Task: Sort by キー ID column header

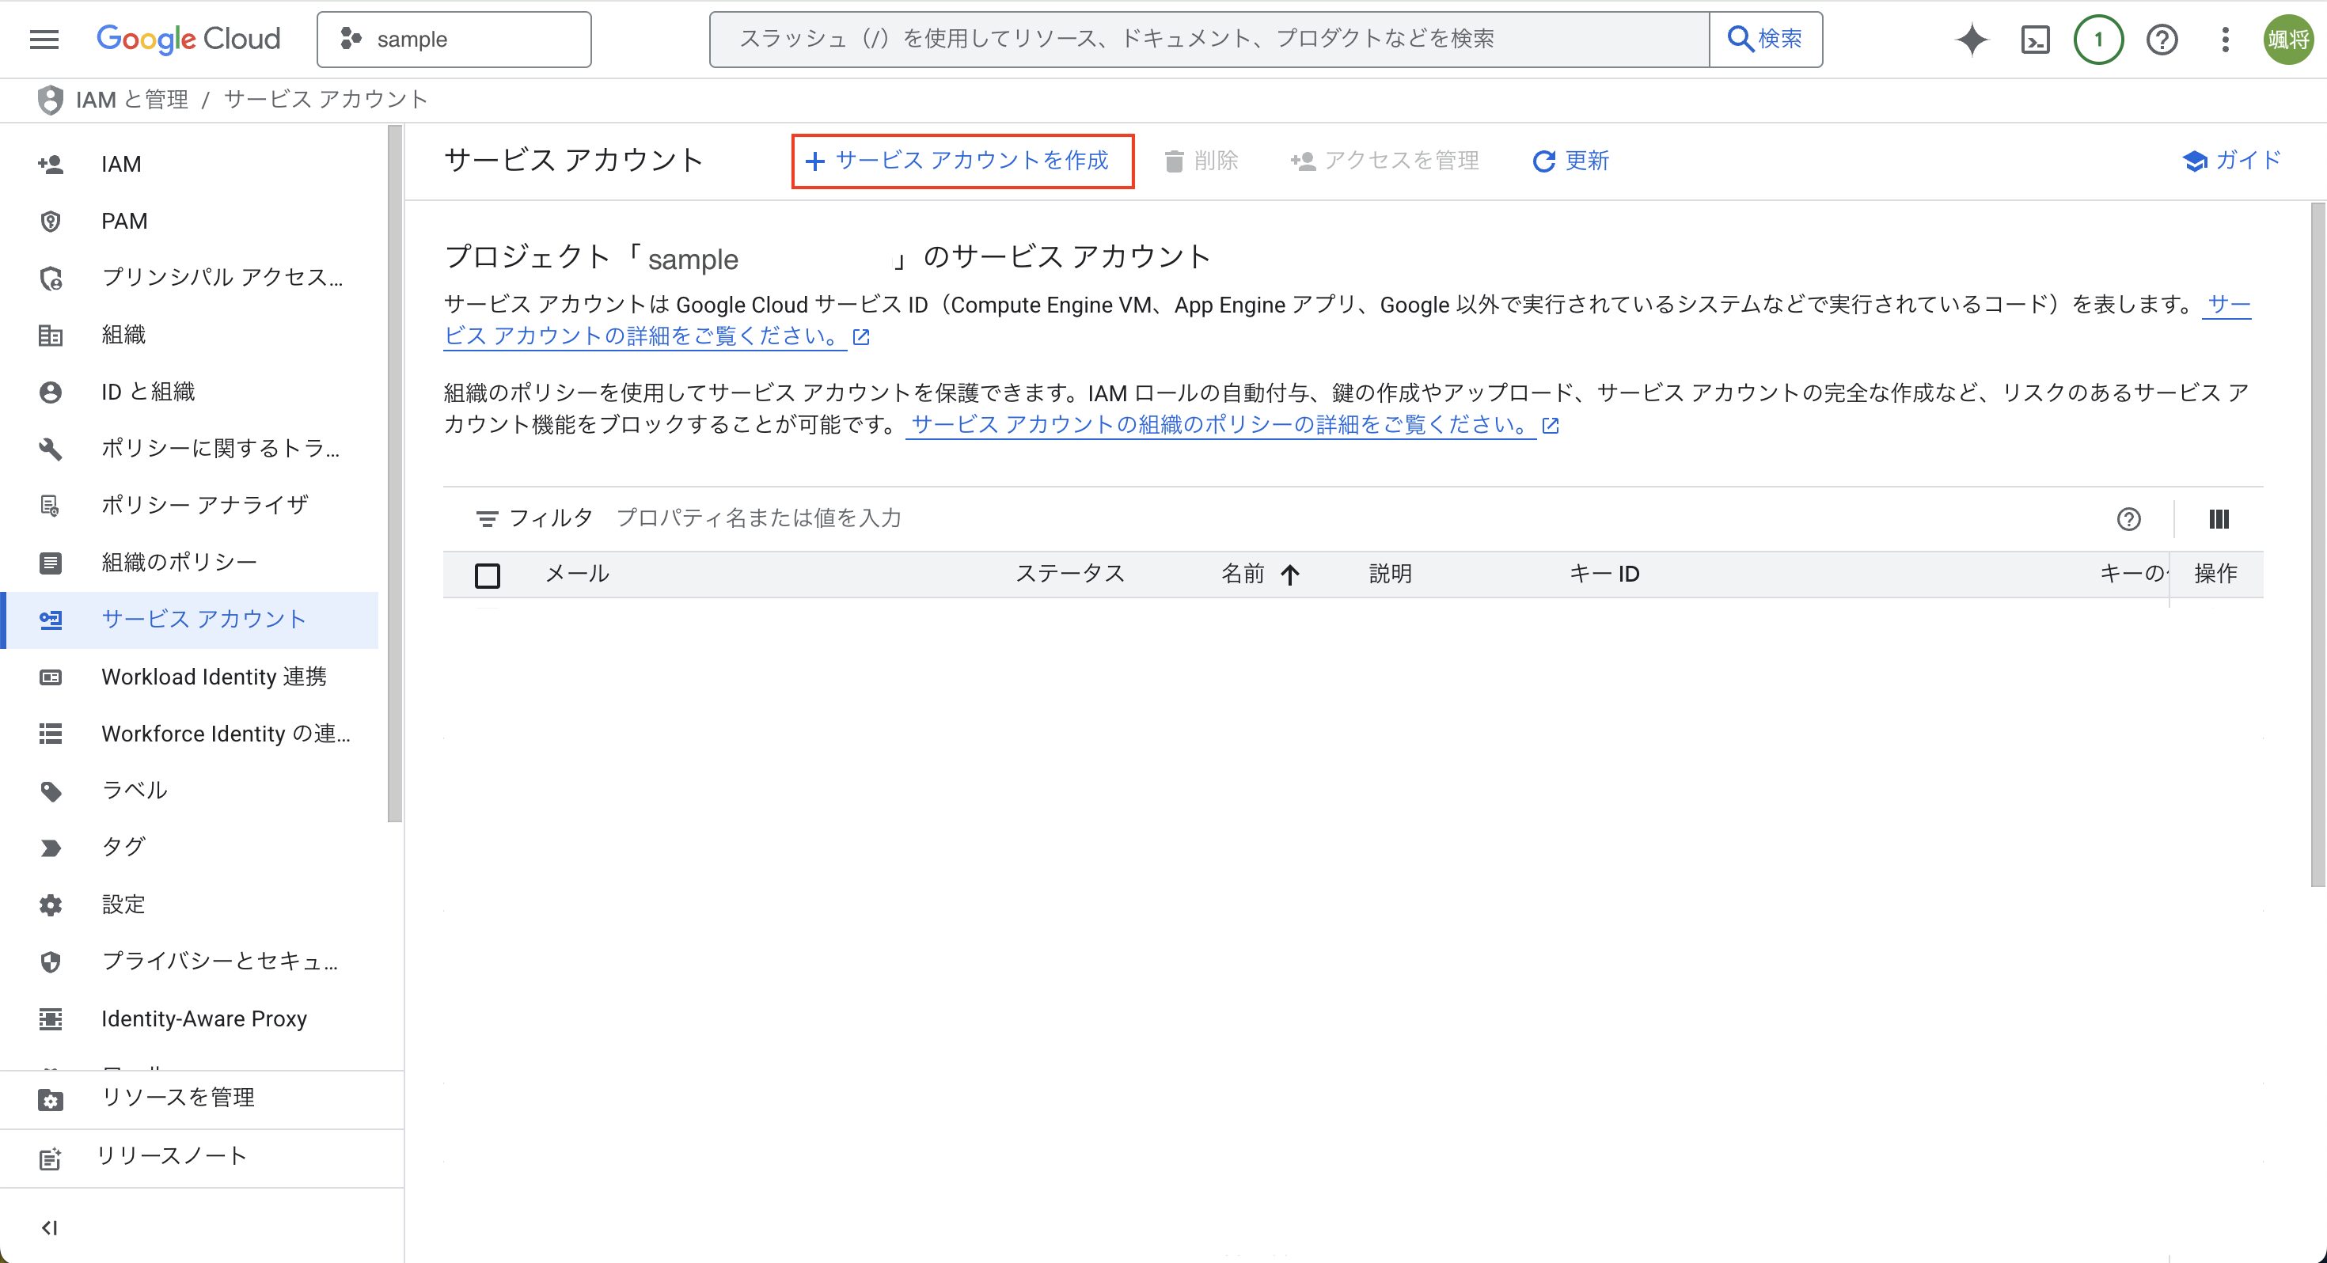Action: click(x=1604, y=574)
